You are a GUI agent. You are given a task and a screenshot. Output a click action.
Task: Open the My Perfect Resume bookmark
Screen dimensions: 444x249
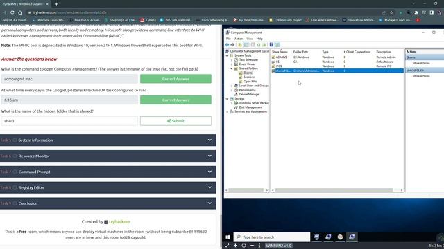[x=248, y=20]
